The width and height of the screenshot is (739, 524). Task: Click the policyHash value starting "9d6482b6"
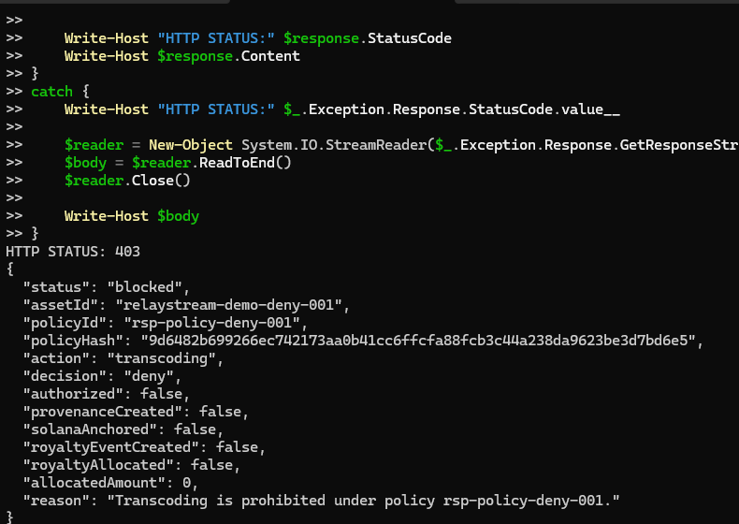click(x=418, y=341)
